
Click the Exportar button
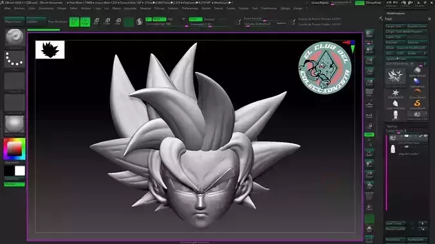point(417,42)
